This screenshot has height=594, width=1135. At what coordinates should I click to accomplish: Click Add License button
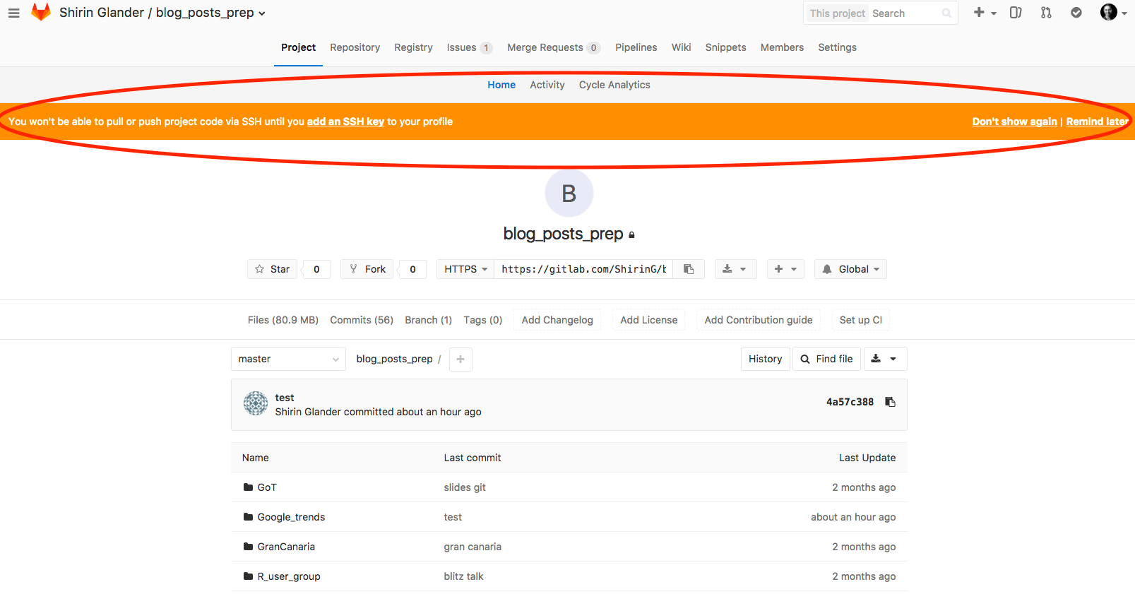click(649, 320)
